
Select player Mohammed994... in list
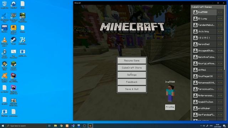coord(204,83)
